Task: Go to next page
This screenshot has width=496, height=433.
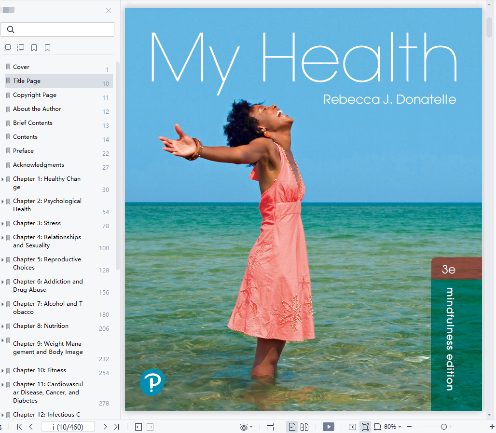Action: (x=105, y=427)
